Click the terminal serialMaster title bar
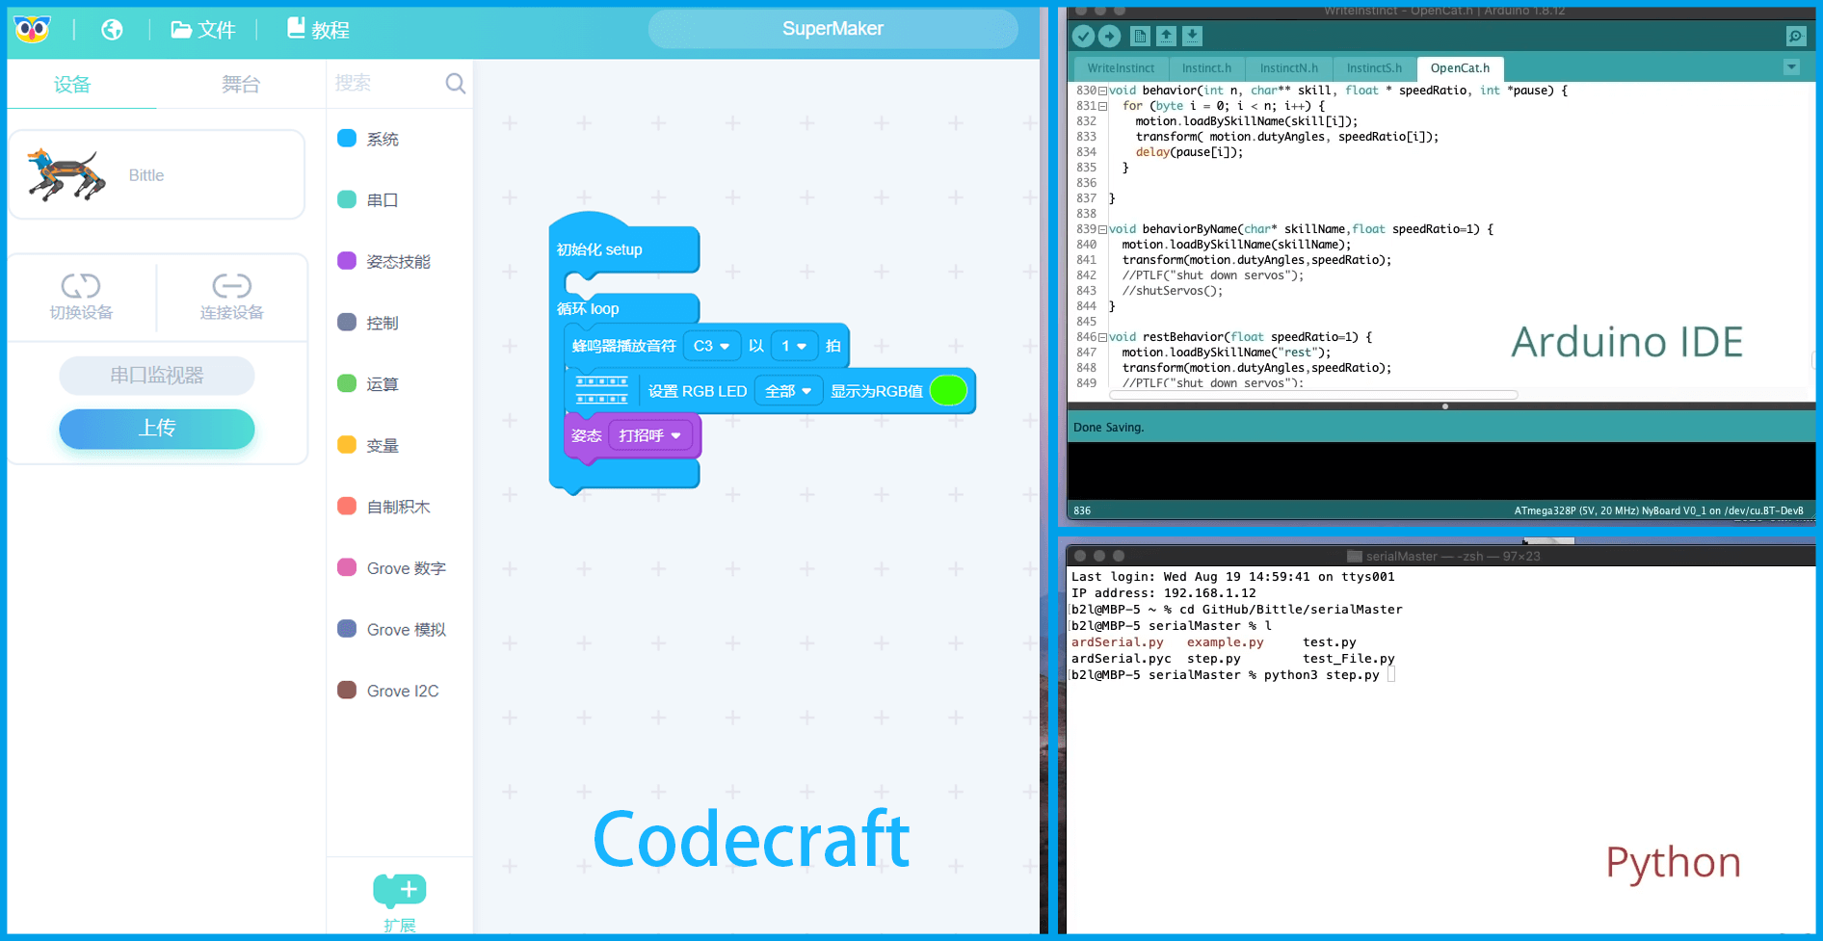The image size is (1823, 941). (1441, 556)
